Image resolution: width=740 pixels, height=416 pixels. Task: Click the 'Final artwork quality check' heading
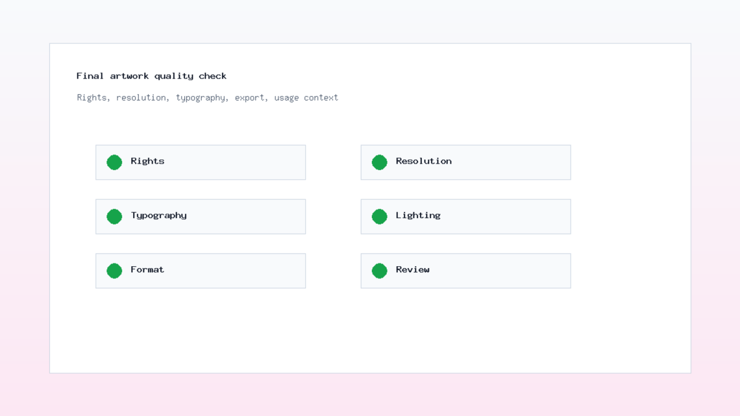click(151, 76)
